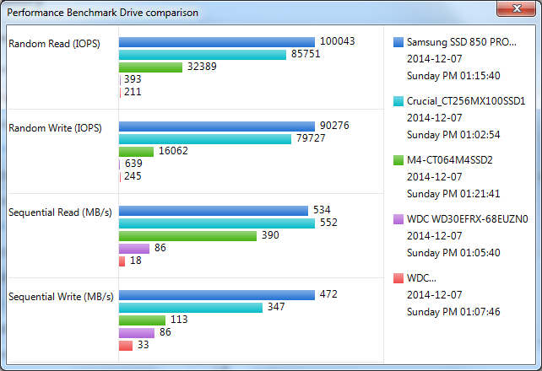Click the Random Read (IOPS) row label
This screenshot has width=542, height=371.
54,44
